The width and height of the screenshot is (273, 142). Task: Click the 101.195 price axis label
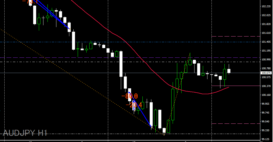tap(266, 50)
